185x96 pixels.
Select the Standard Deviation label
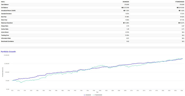6,14
